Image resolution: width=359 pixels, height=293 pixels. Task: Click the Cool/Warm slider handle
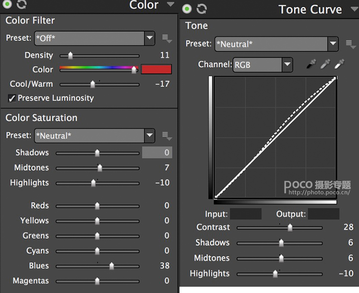pyautogui.click(x=92, y=84)
